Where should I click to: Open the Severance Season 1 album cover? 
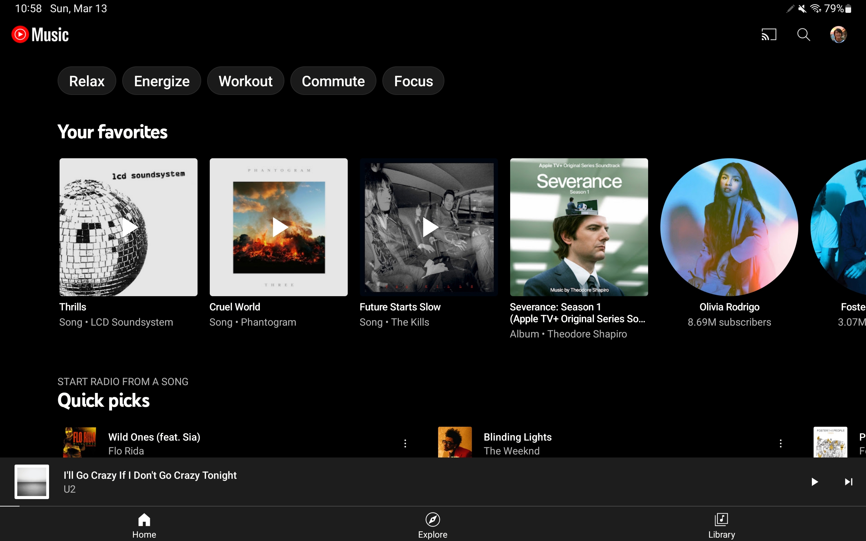click(x=579, y=227)
